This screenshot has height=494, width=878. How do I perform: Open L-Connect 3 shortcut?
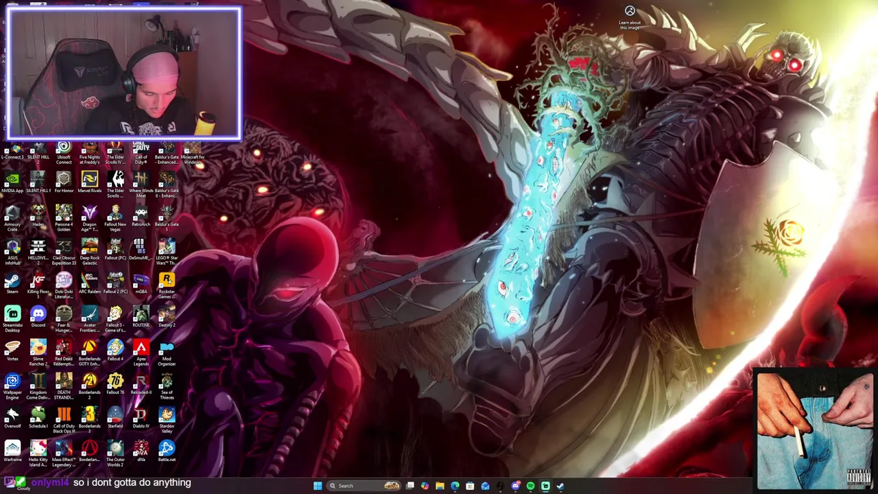[12, 151]
